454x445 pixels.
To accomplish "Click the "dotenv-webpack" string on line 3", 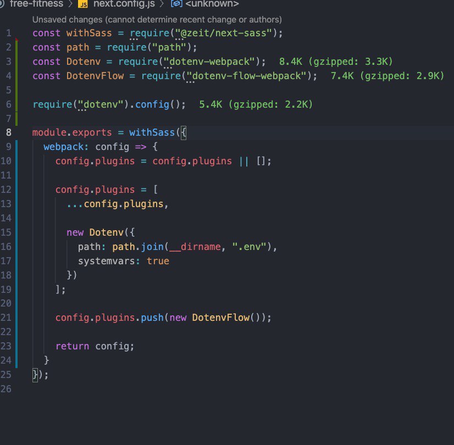I will [209, 62].
